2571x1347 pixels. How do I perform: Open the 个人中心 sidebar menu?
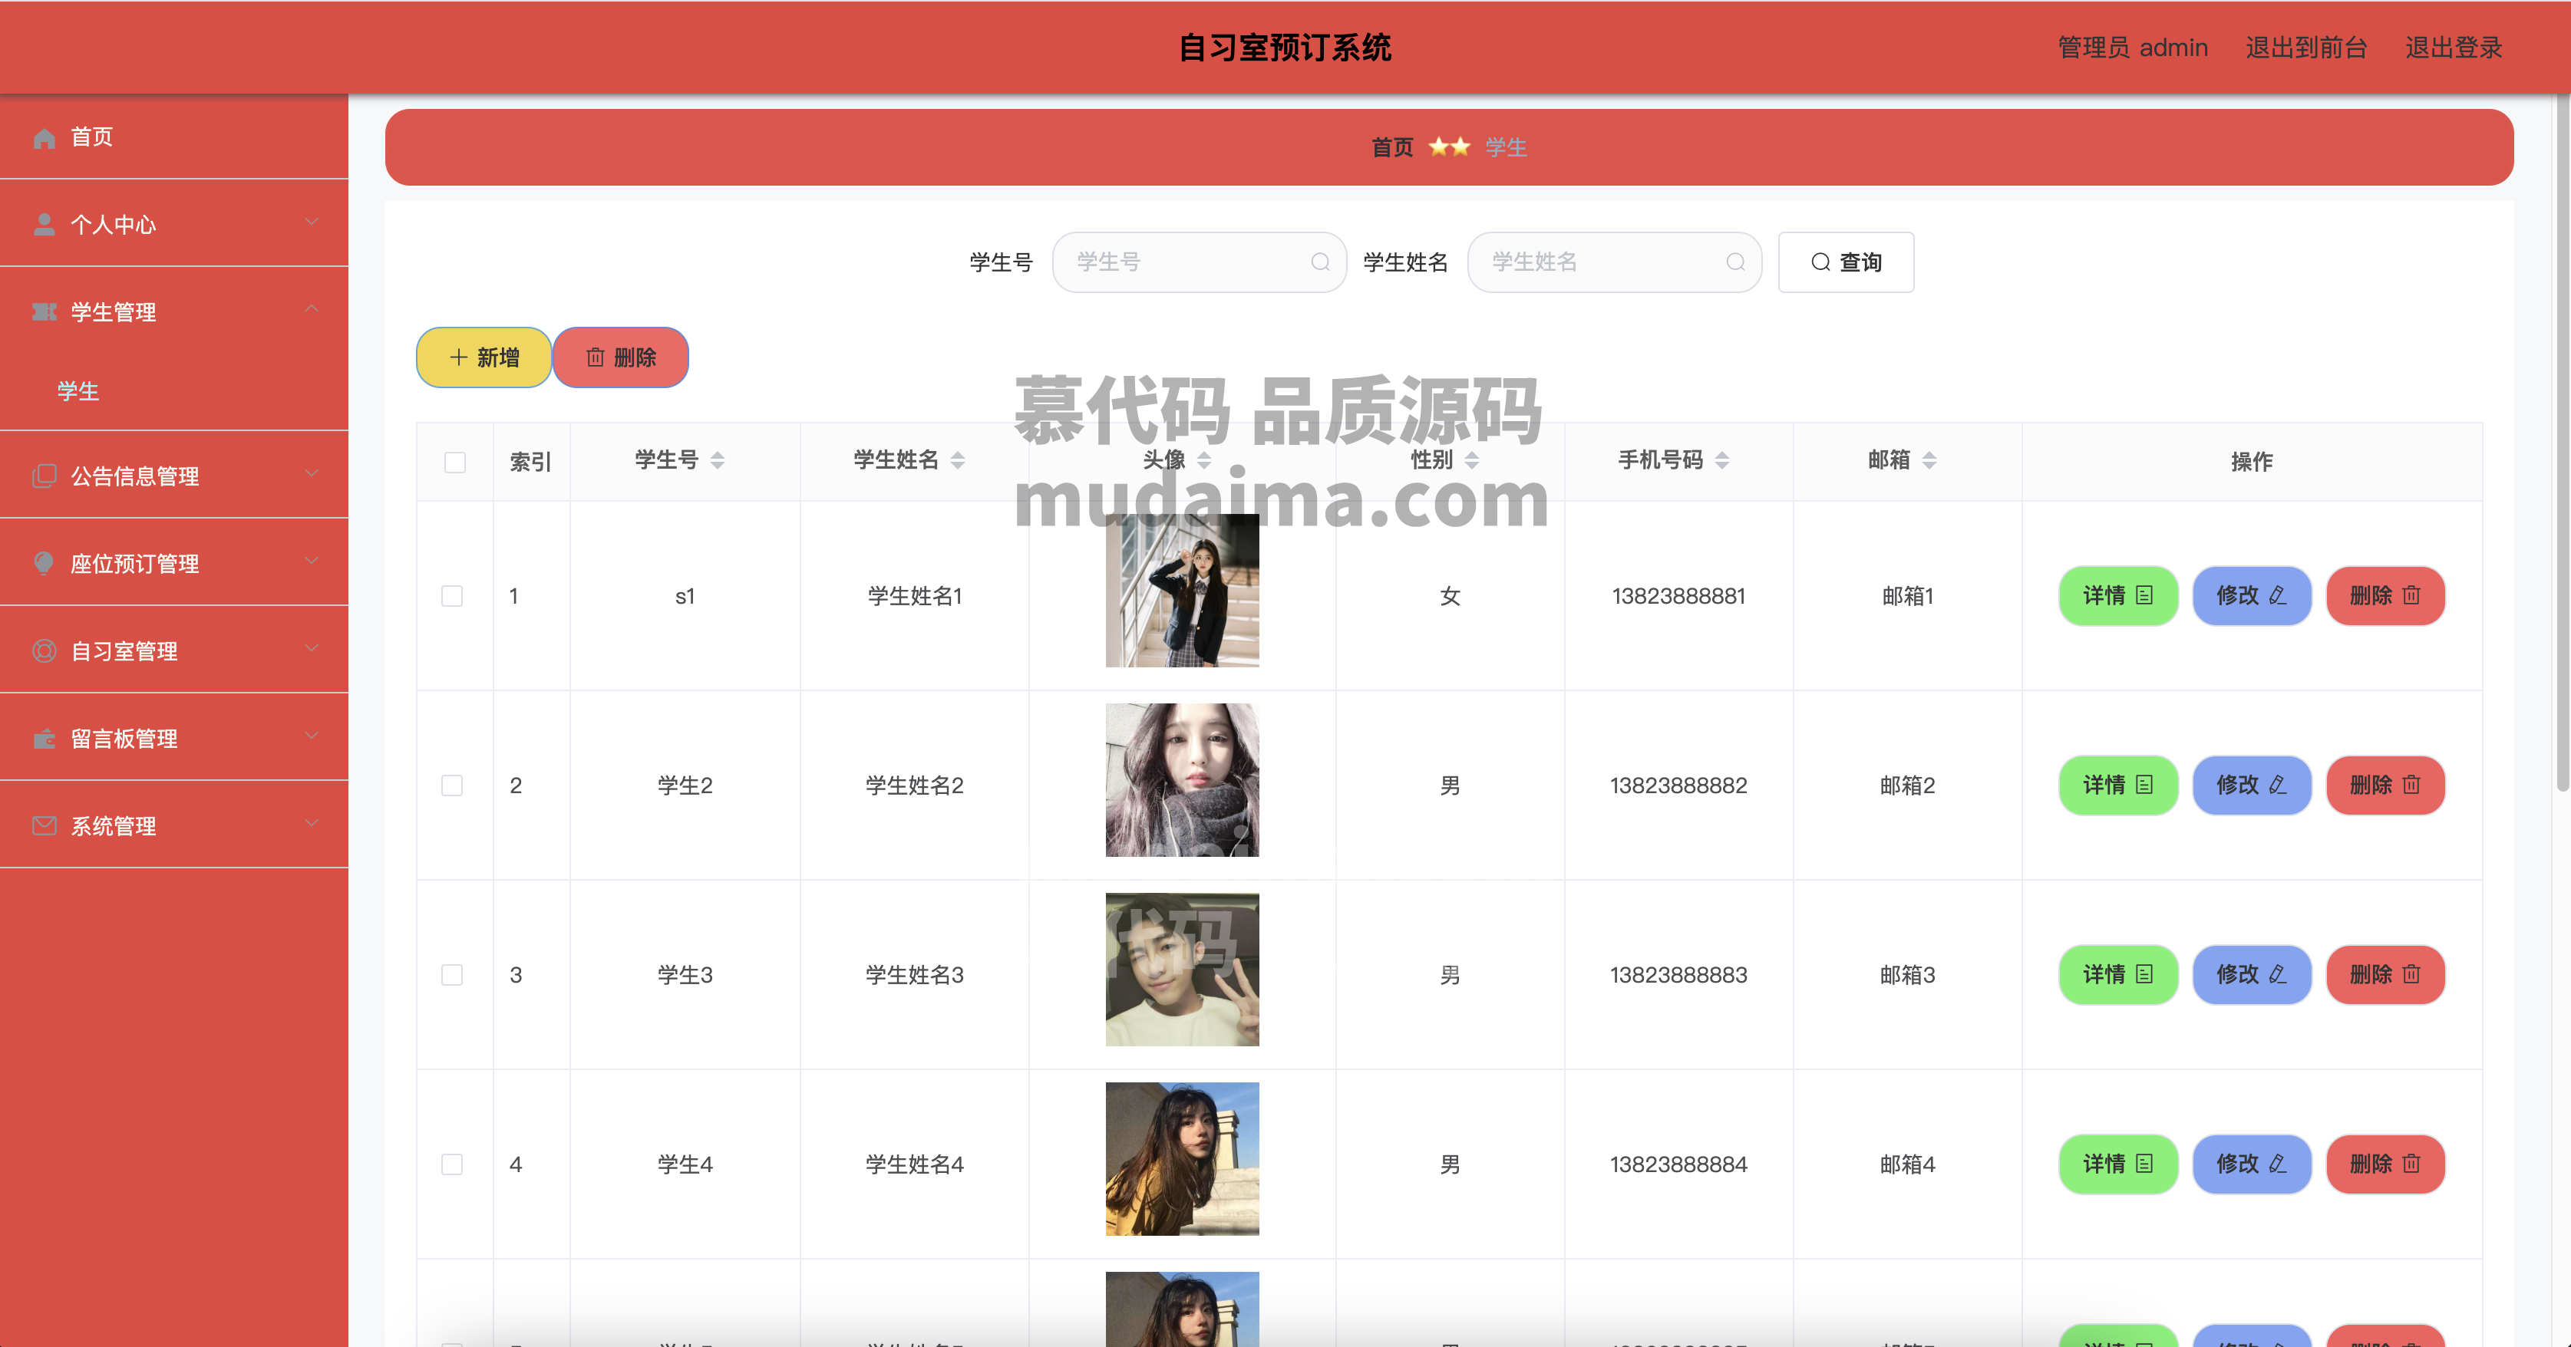point(173,223)
